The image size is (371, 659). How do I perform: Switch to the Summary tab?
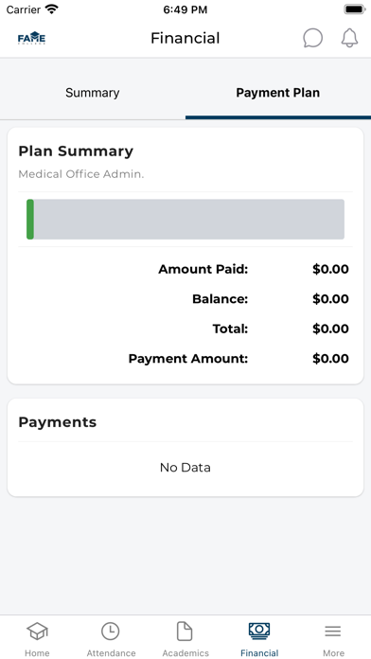click(93, 93)
